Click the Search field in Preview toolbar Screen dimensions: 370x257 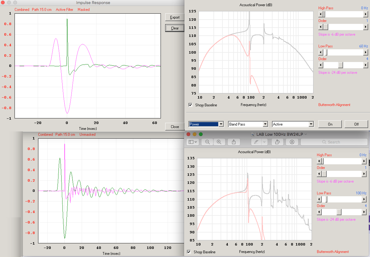(x=334, y=142)
